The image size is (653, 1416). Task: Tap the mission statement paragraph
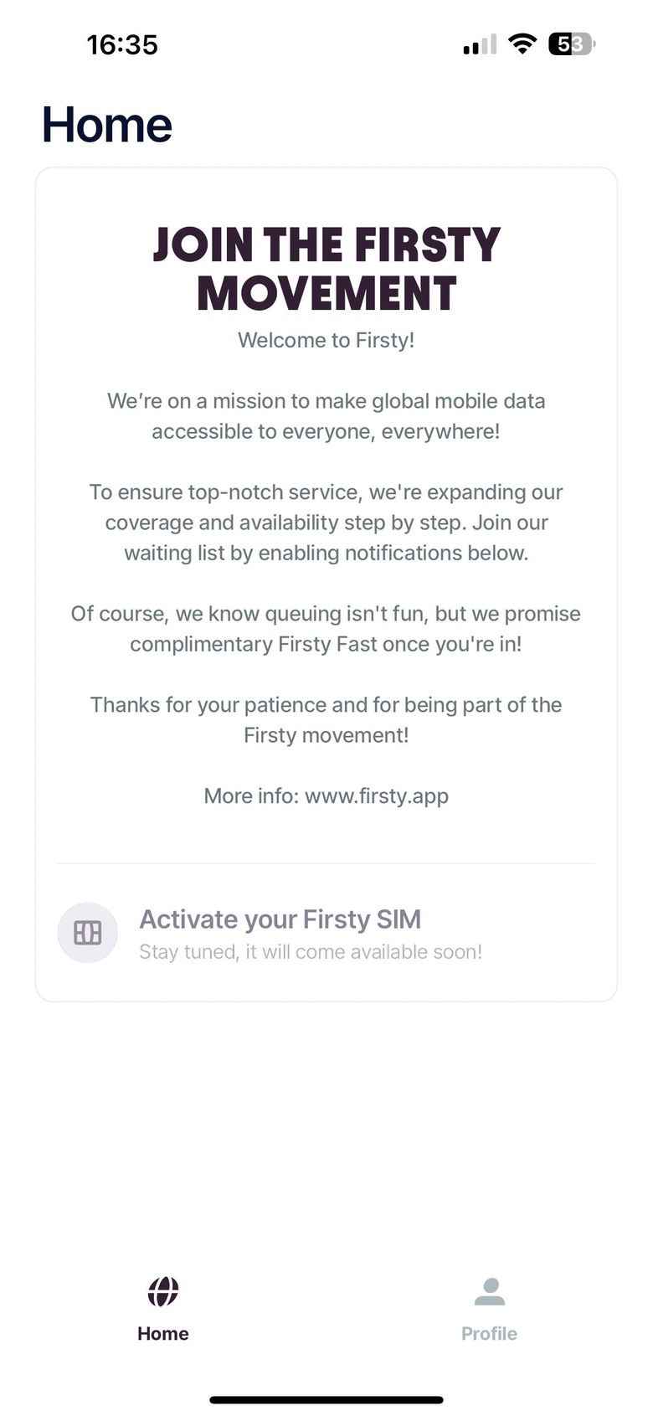point(326,416)
